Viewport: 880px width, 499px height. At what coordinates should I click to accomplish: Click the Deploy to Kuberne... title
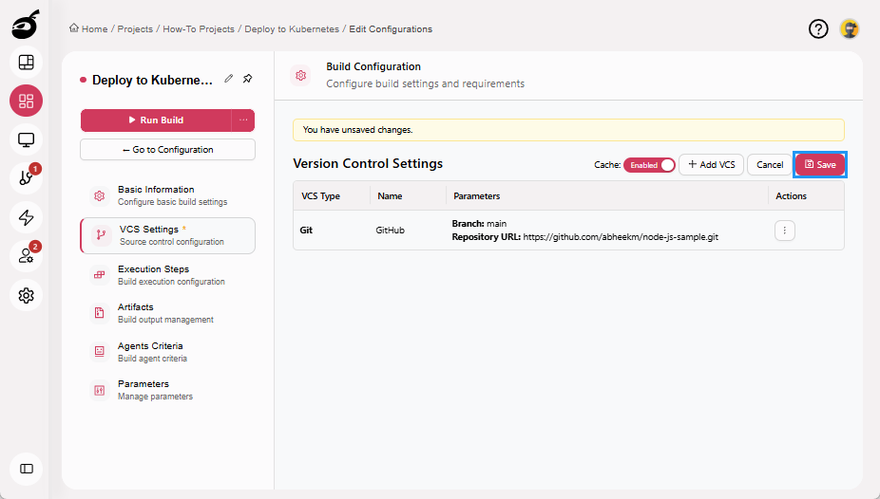[x=152, y=80]
